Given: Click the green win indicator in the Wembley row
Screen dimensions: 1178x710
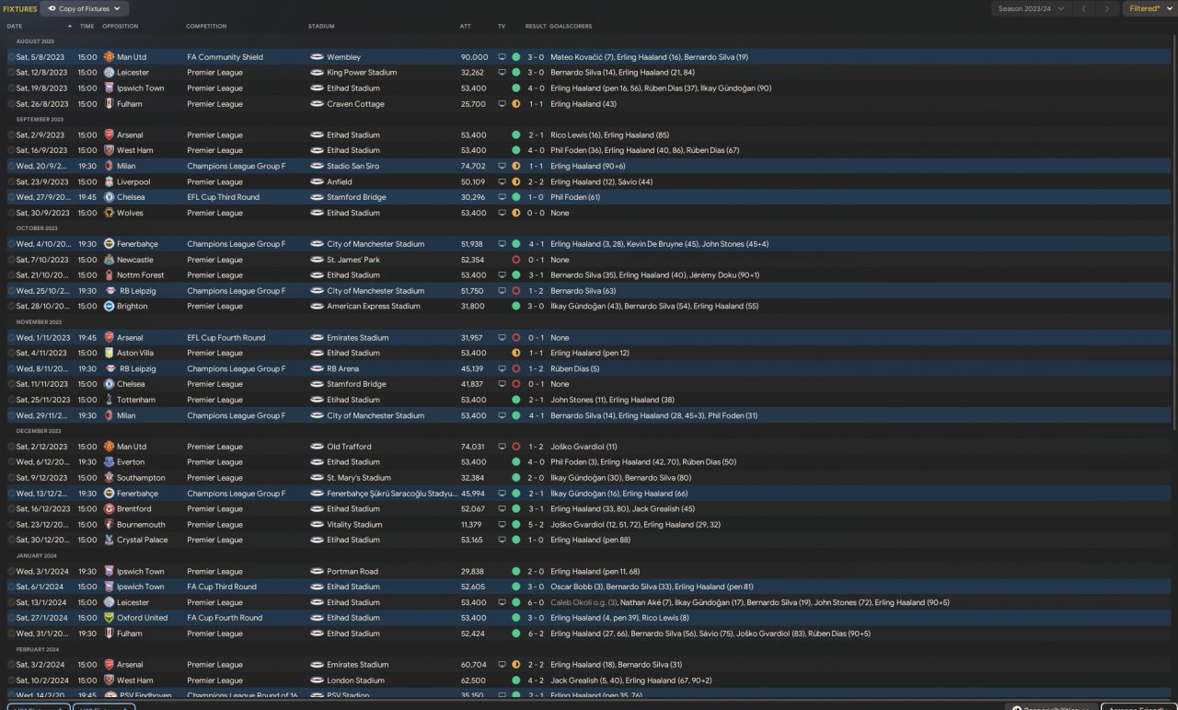Looking at the screenshot, I should click(x=516, y=57).
